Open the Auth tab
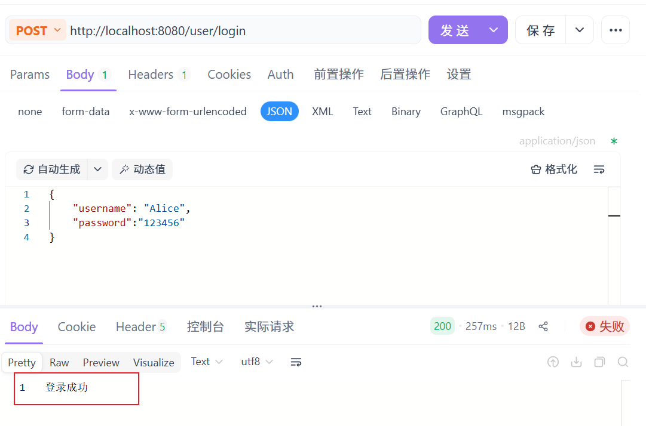Viewport: 646px width, 426px height. [280, 75]
